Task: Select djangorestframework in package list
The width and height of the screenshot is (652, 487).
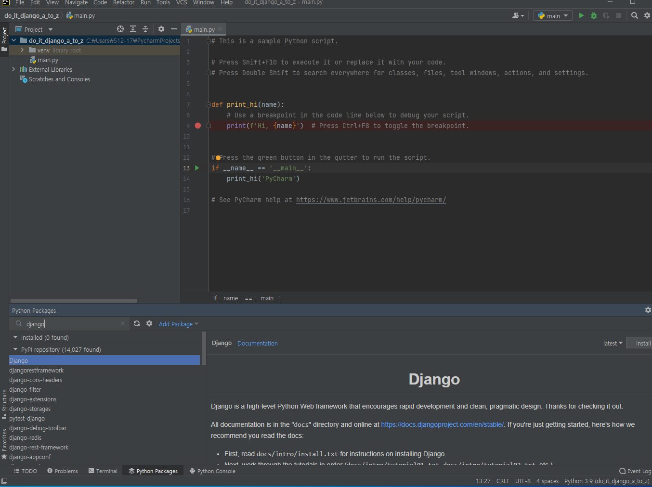Action: [x=37, y=371]
